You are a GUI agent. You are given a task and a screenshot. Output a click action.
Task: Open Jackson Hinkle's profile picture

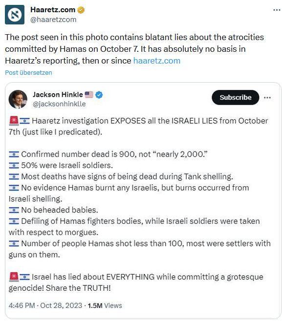[18, 99]
